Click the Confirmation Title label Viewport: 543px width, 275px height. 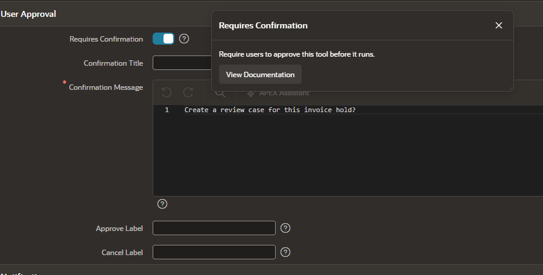click(113, 63)
